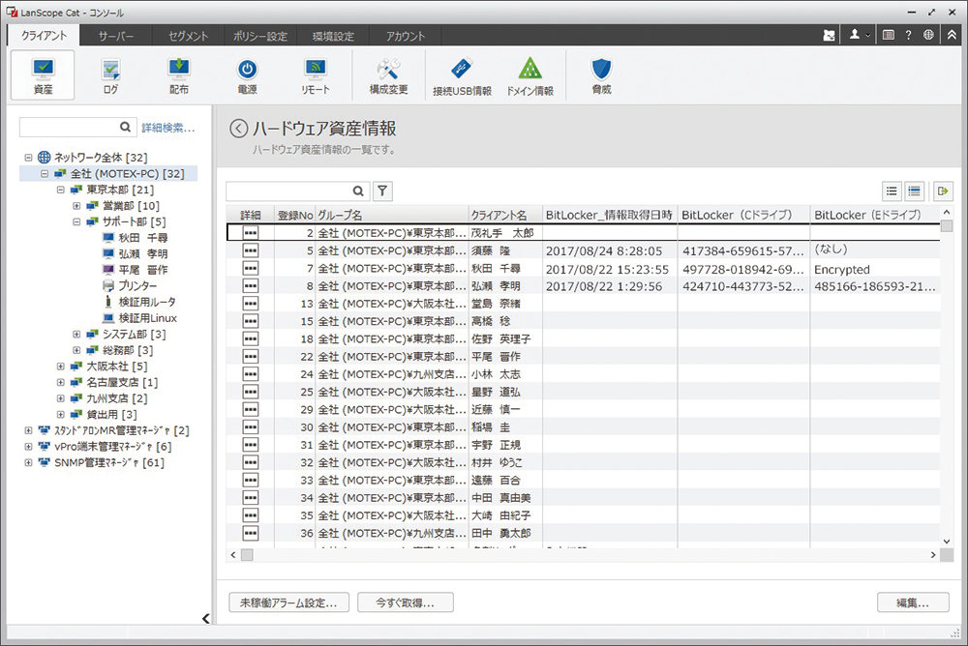
Task: Click the magnifier in the tree search box
Action: [x=125, y=127]
